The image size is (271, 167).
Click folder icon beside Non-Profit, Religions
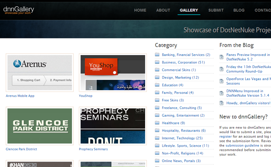[x=157, y=153]
